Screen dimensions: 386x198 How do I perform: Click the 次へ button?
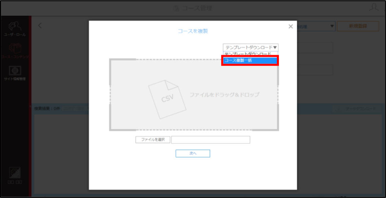point(193,153)
